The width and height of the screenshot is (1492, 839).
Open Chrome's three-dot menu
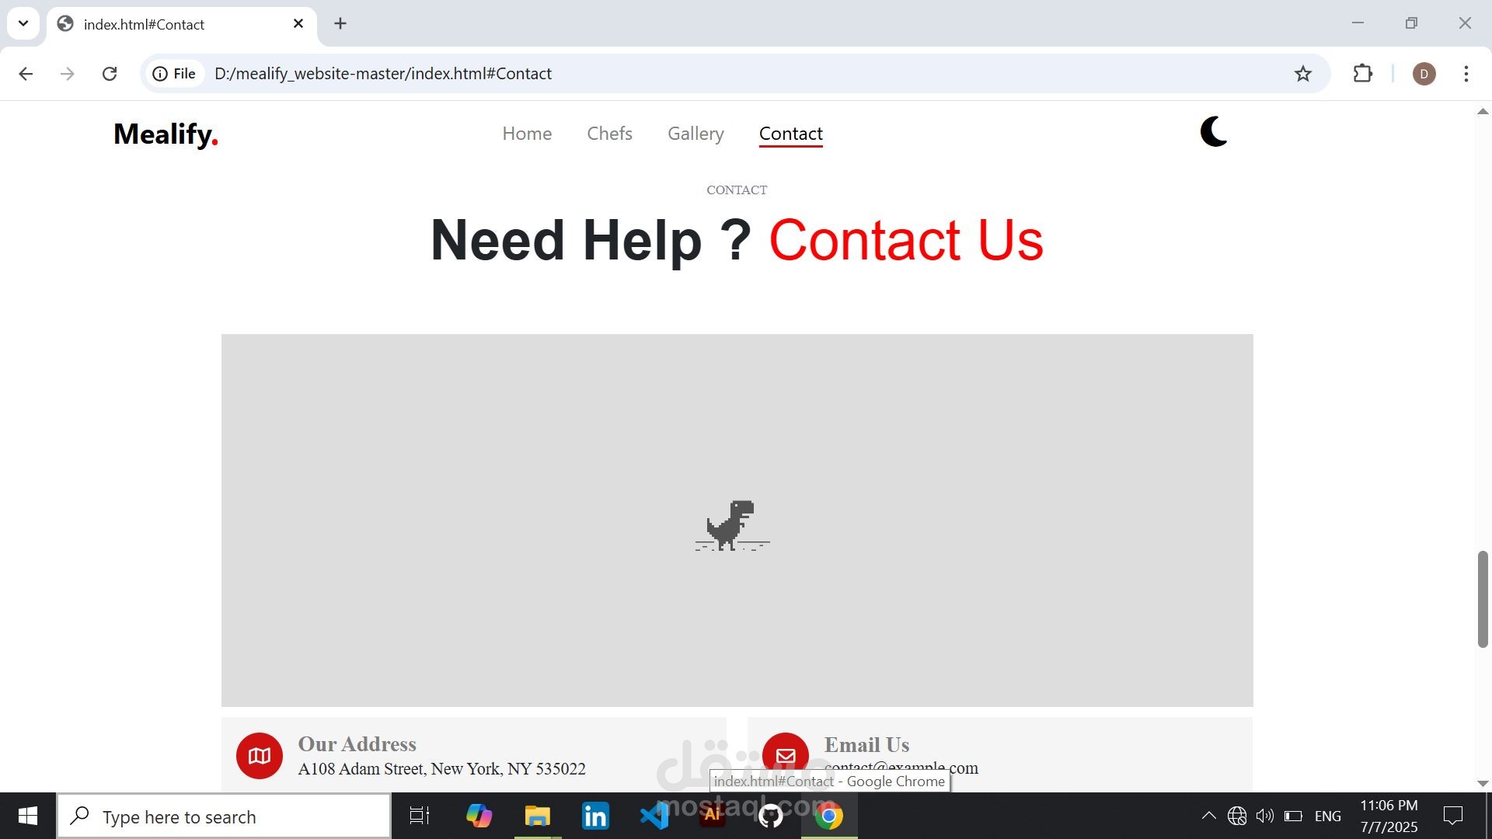tap(1466, 74)
